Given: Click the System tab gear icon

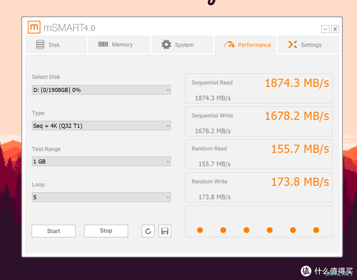Looking at the screenshot, I should [166, 44].
